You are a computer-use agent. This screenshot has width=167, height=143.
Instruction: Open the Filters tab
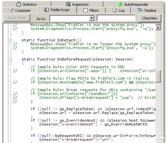[91, 11]
